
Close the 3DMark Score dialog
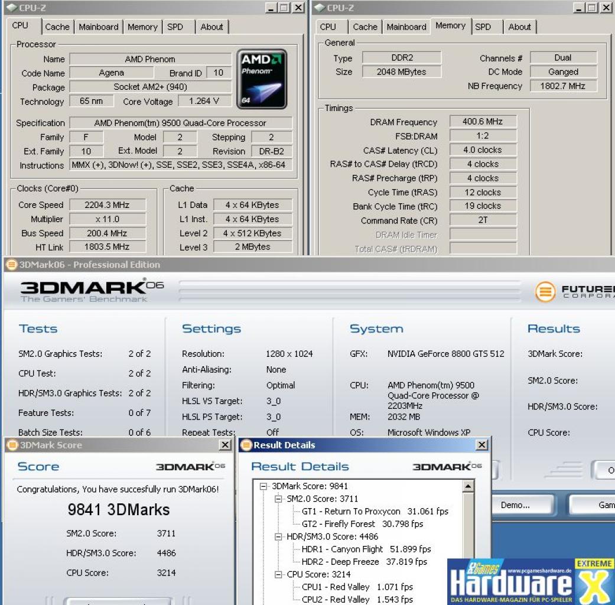(x=224, y=445)
